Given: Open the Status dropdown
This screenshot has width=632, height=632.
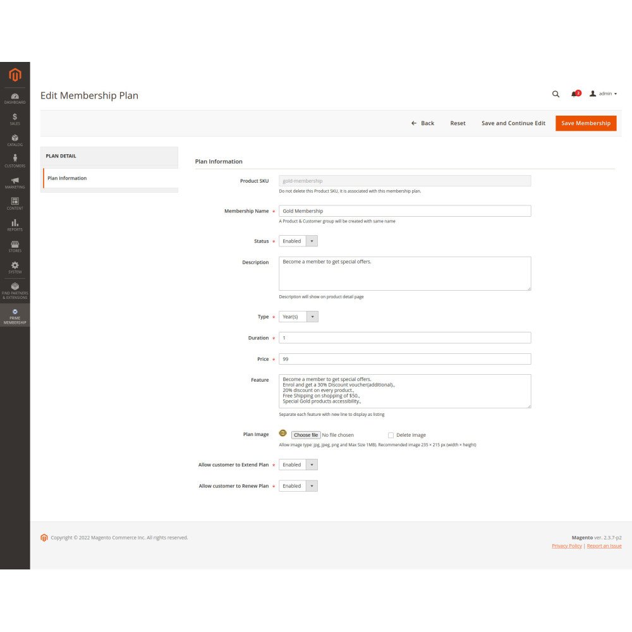Looking at the screenshot, I should point(298,241).
